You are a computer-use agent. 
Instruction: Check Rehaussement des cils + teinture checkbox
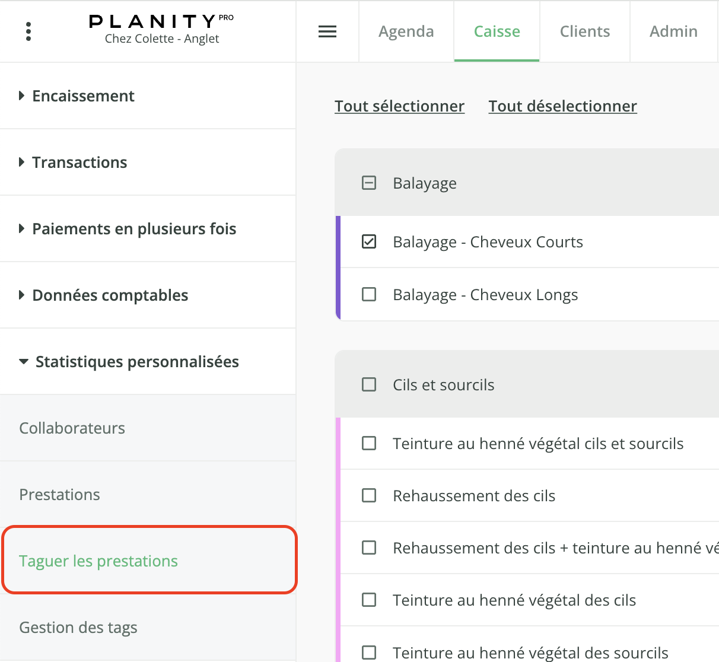[369, 548]
